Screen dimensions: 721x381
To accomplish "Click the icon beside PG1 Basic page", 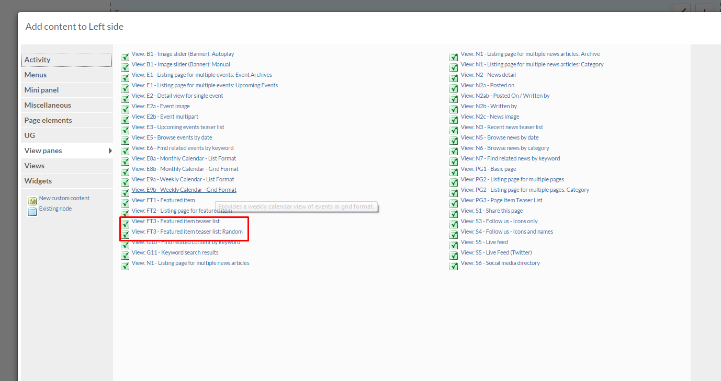I will (454, 172).
